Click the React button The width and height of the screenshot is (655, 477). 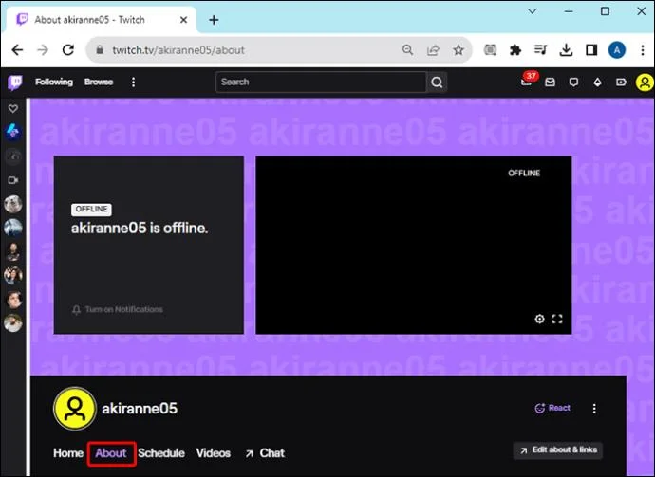(x=552, y=408)
